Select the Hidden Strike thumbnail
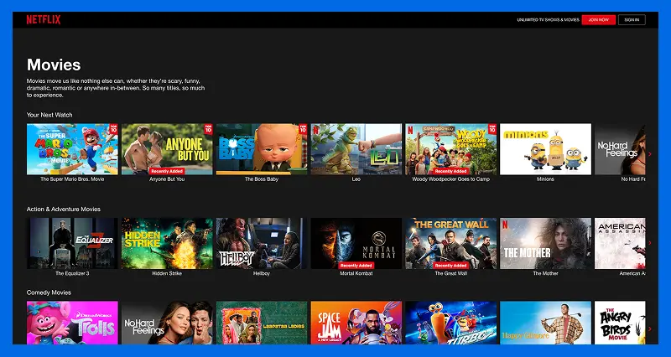This screenshot has height=357, width=671. pos(167,243)
